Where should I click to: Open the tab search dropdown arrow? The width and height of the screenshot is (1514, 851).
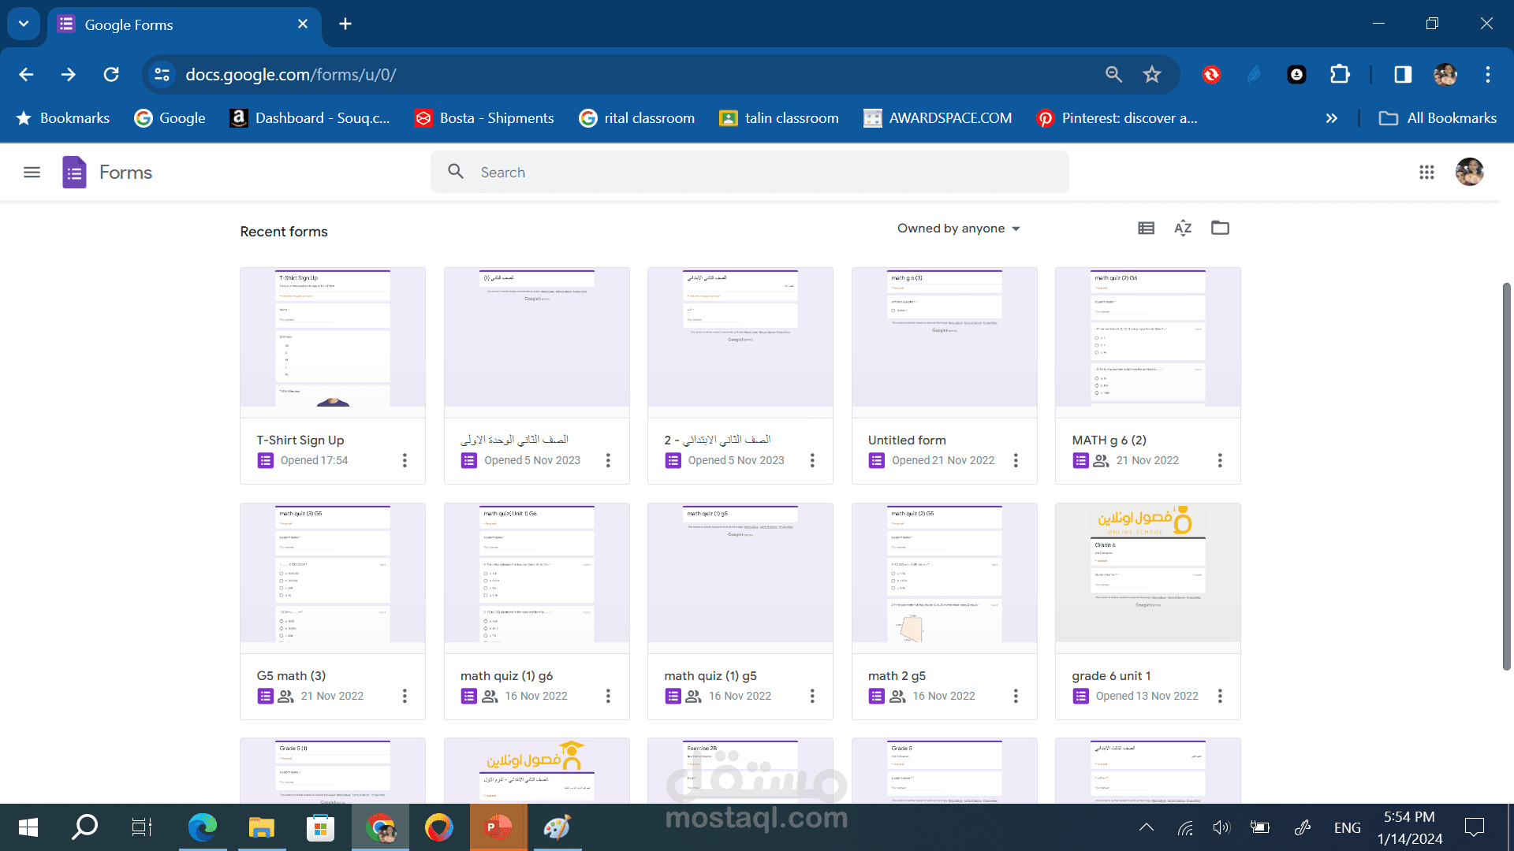(x=24, y=24)
